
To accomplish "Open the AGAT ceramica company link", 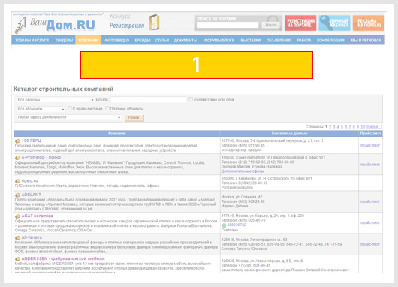I will 37,216.
